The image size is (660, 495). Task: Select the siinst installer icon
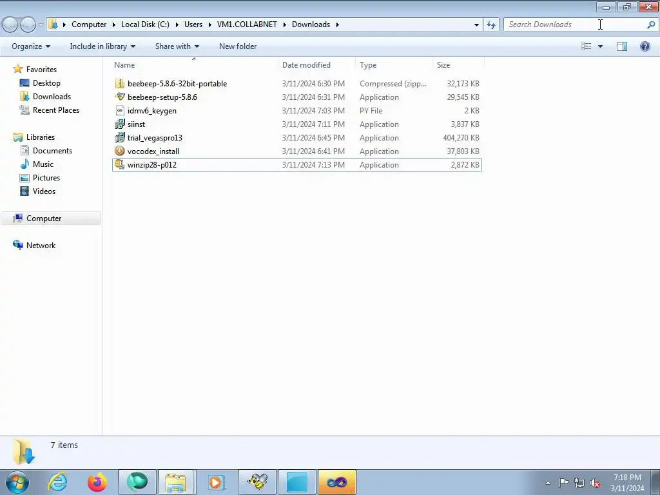pos(120,124)
